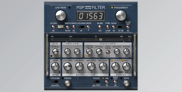This screenshot has width=182, height=92.
Task: Click the dry/wet link icon in Output
Action: point(121,72)
